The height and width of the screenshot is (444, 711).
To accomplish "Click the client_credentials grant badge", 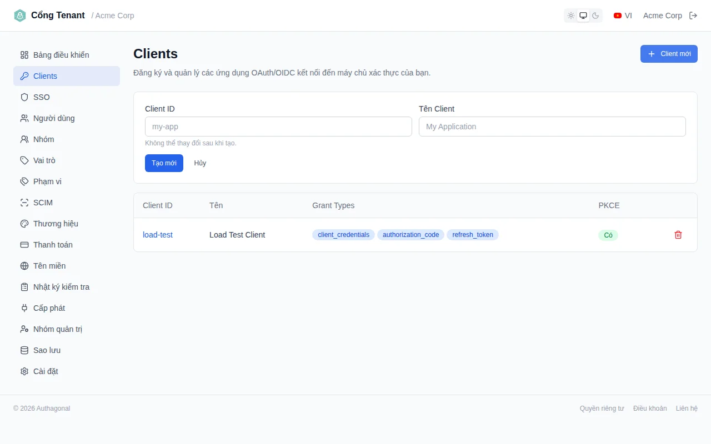I will [x=343, y=235].
